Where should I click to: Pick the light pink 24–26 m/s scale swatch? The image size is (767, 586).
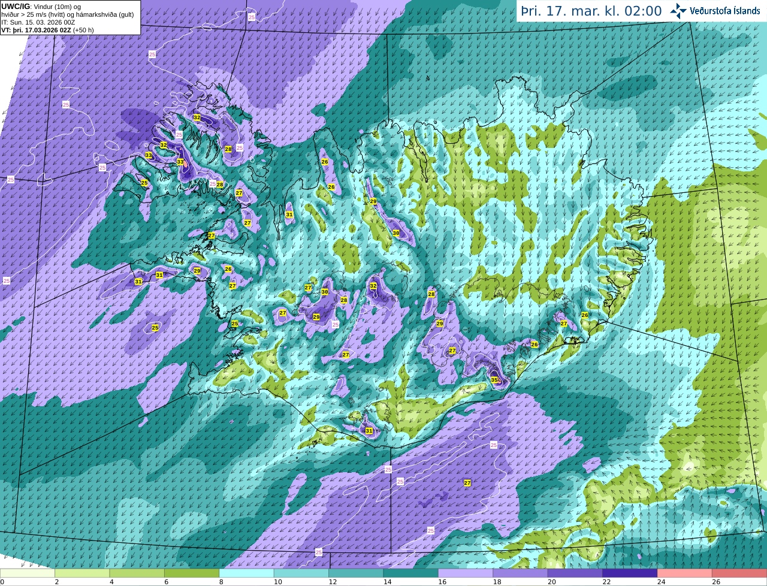685,573
